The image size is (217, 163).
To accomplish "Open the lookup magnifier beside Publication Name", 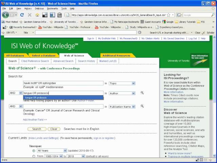I will pos(142,106).
